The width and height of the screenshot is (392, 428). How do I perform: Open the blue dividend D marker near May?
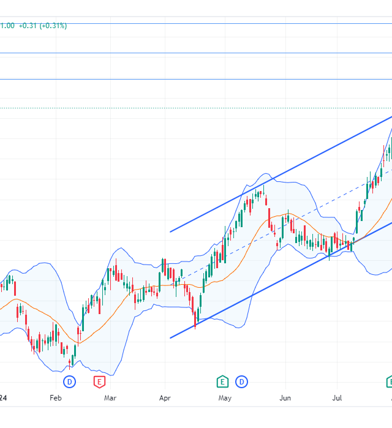[x=241, y=381]
